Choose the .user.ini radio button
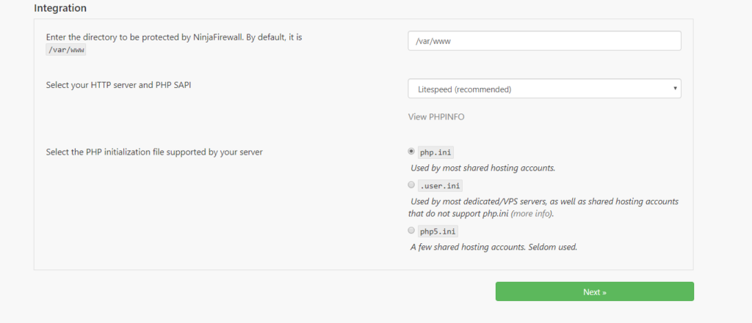The width and height of the screenshot is (752, 323). [411, 185]
